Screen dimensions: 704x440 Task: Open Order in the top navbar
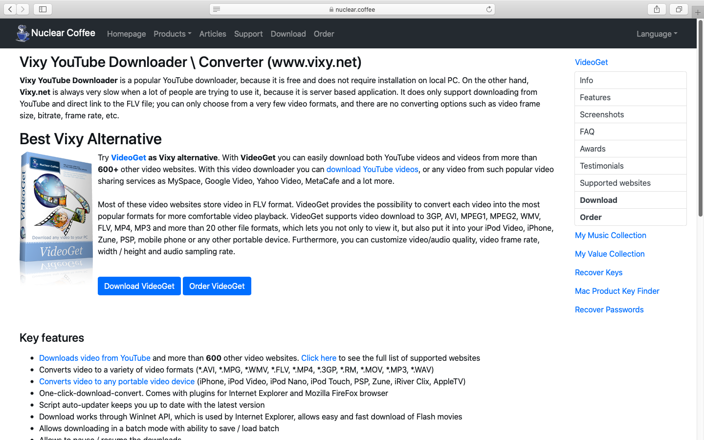324,34
